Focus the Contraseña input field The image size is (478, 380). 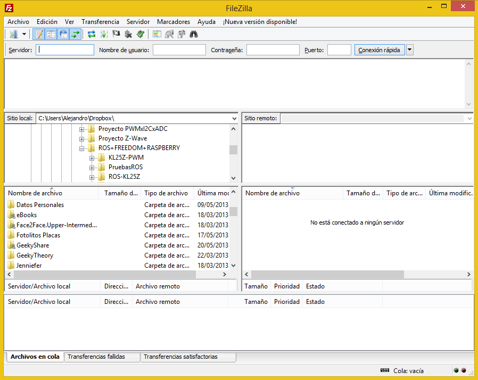click(x=273, y=50)
